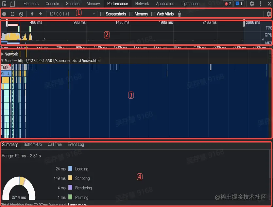
Task: Click the 1486 ms overview time marker
Action: point(122,23)
